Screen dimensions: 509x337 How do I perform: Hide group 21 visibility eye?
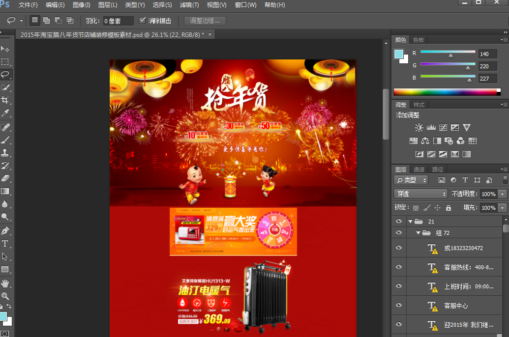pyautogui.click(x=399, y=221)
